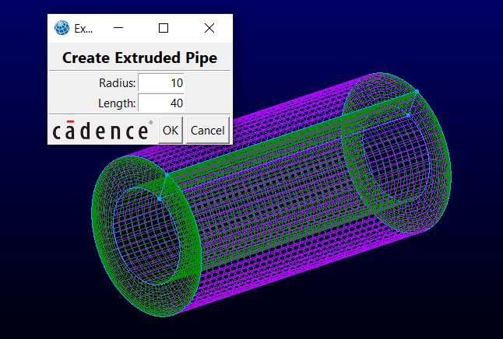Minimize the Extruded Pipe dialog window

(118, 28)
